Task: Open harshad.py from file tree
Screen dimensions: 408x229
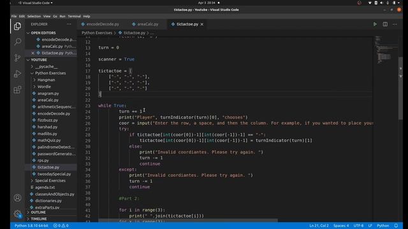Action: tap(47, 127)
